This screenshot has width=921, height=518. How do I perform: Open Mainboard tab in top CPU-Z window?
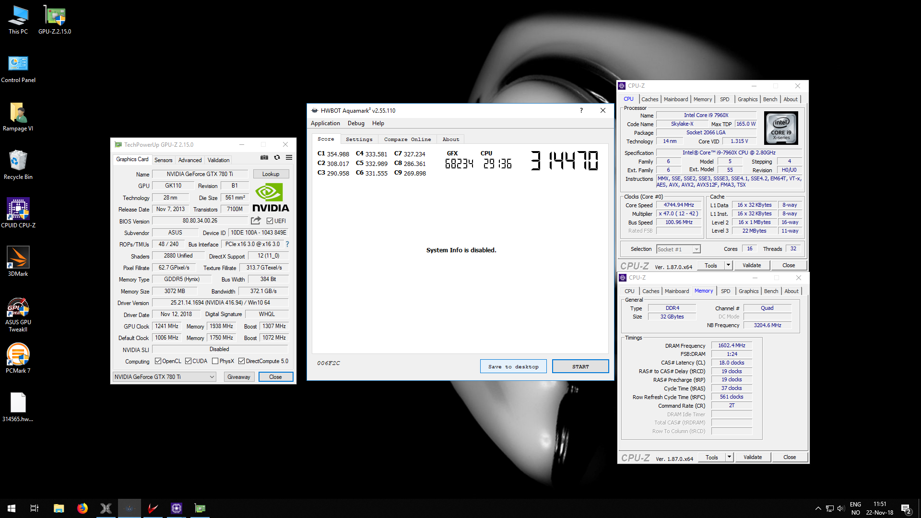(675, 99)
